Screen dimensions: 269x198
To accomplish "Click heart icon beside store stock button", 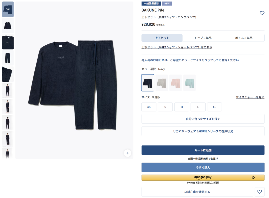I will [259, 192].
